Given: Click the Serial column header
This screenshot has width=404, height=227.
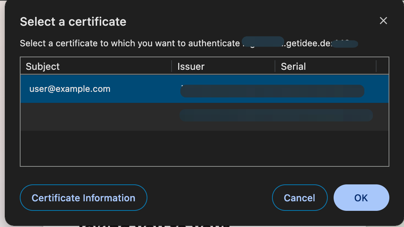Looking at the screenshot, I should (293, 66).
